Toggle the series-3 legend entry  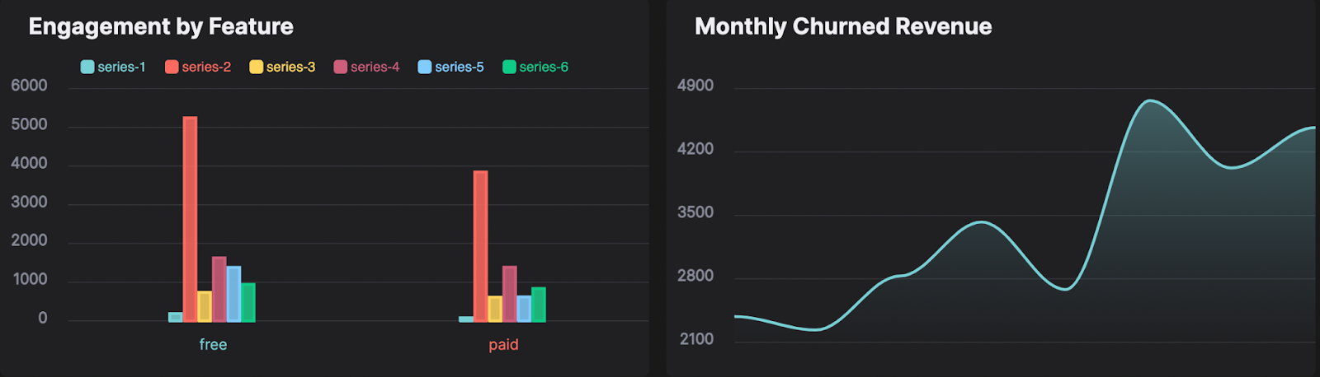(282, 67)
